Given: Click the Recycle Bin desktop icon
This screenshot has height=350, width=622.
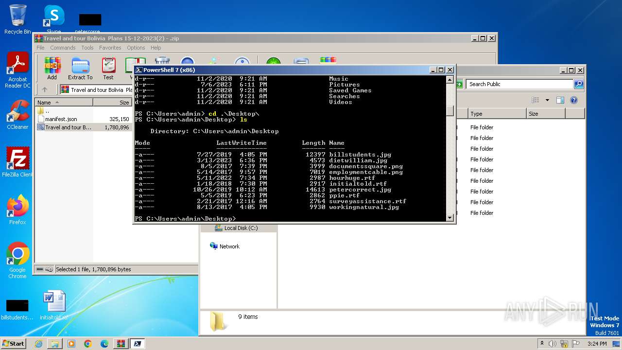Looking at the screenshot, I should point(17,19).
